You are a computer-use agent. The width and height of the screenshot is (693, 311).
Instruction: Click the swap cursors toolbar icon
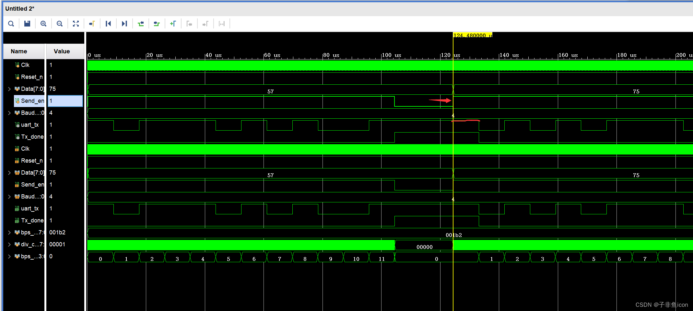222,24
